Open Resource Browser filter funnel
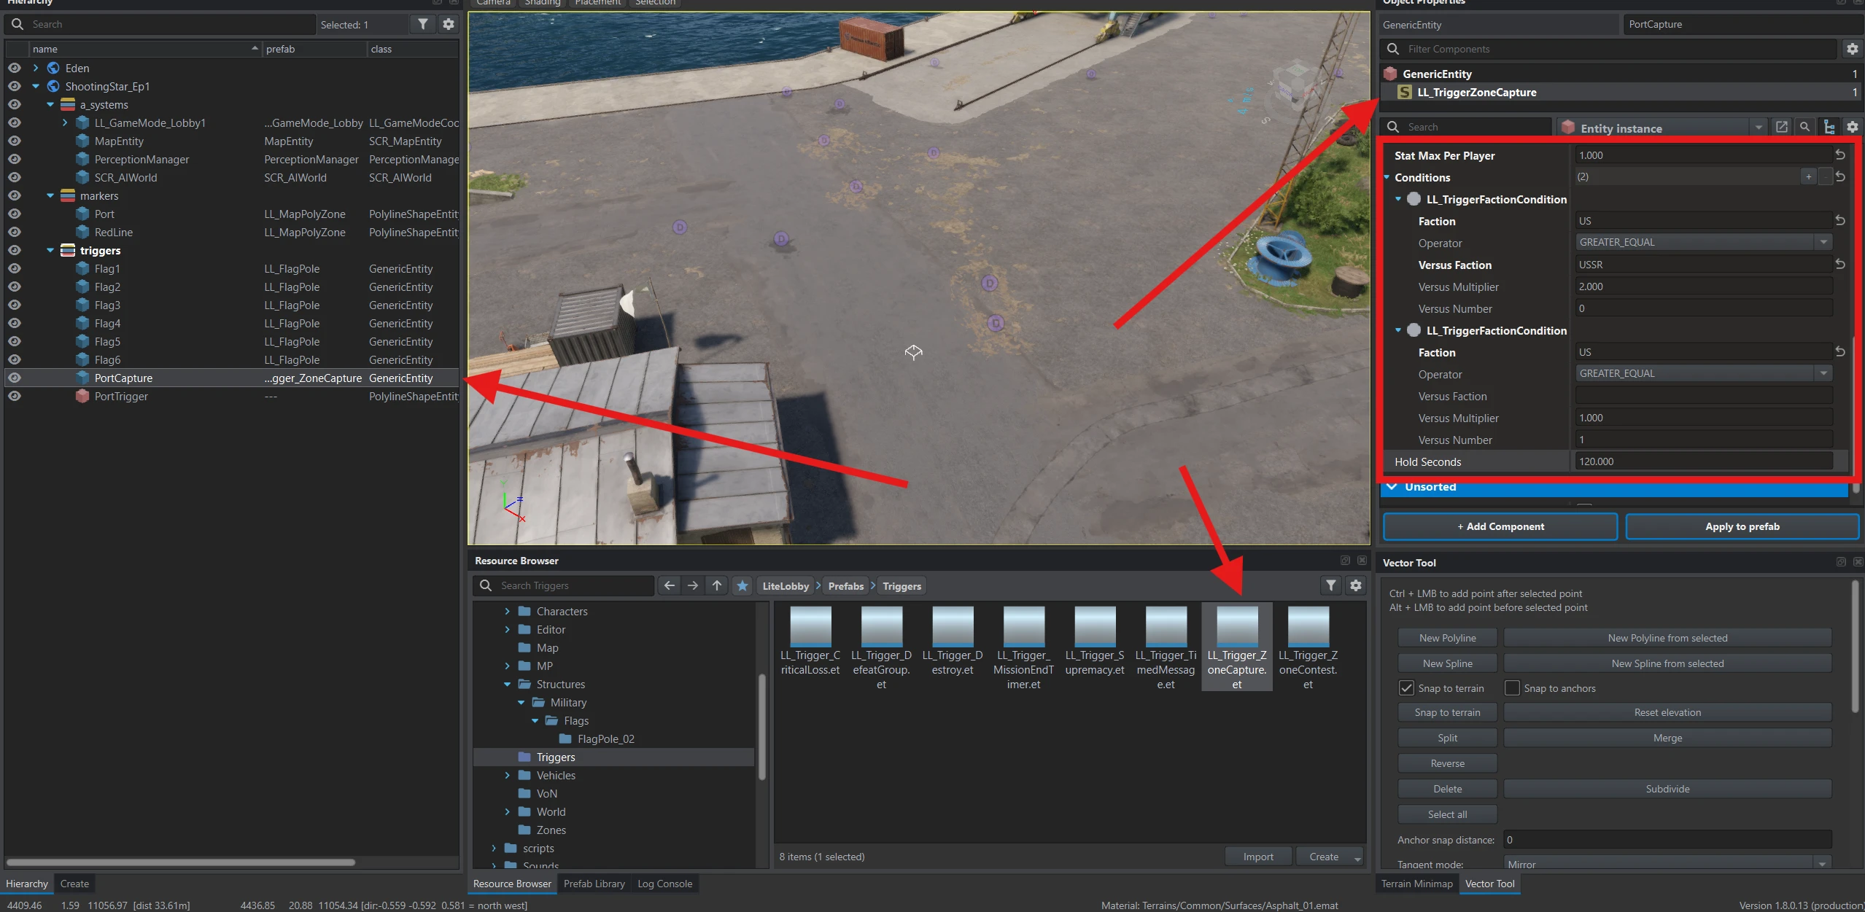Image resolution: width=1865 pixels, height=912 pixels. click(1331, 585)
